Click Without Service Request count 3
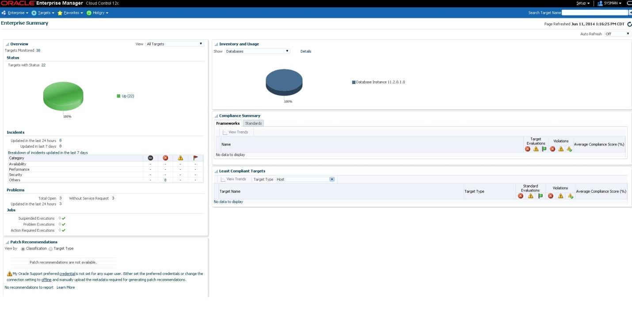The width and height of the screenshot is (632, 313). (113, 198)
